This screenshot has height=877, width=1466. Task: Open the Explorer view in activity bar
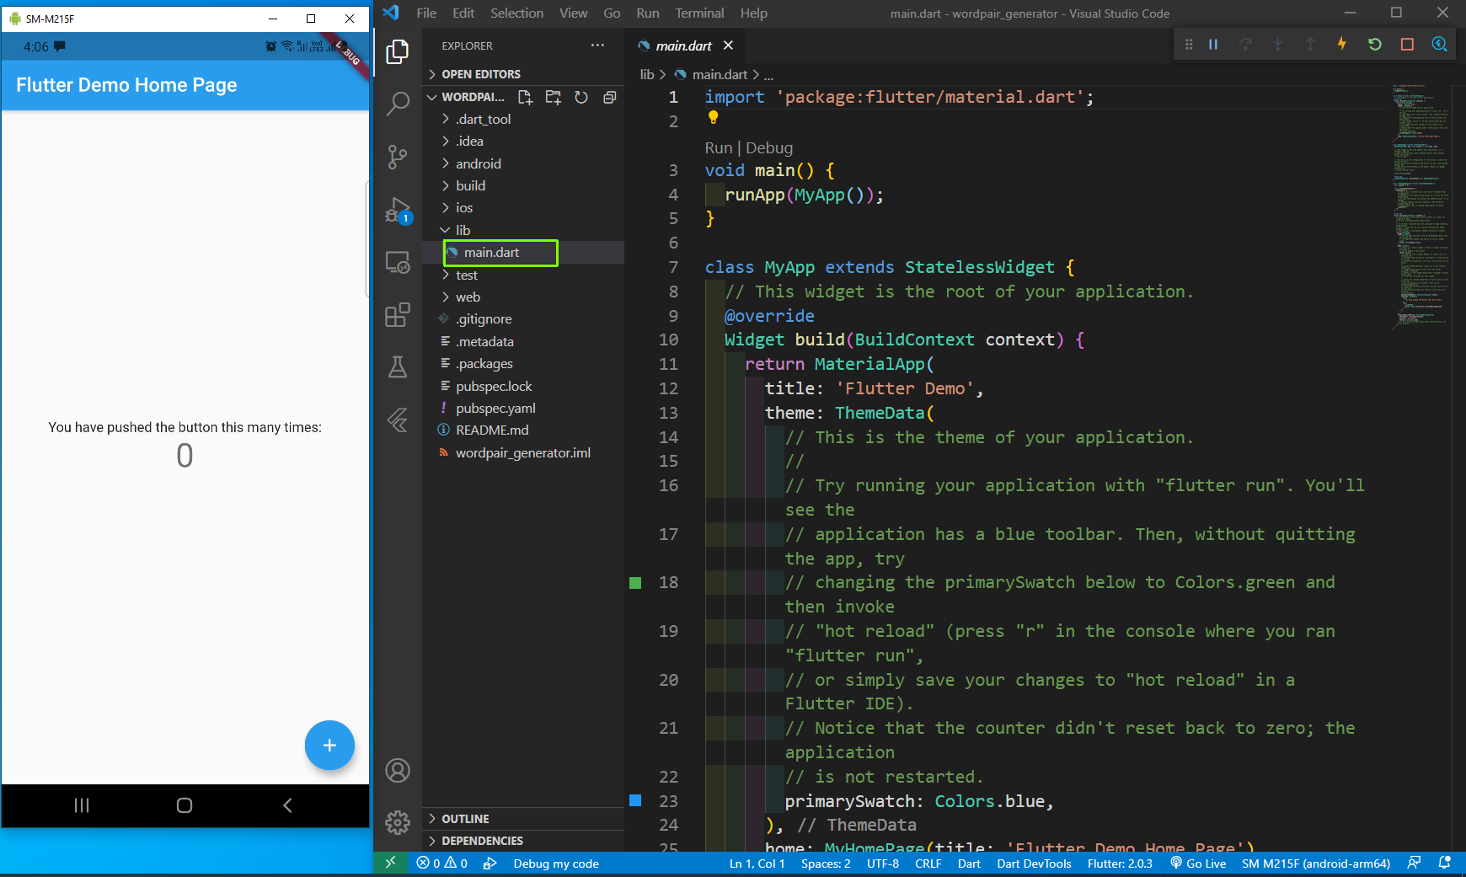(x=397, y=51)
